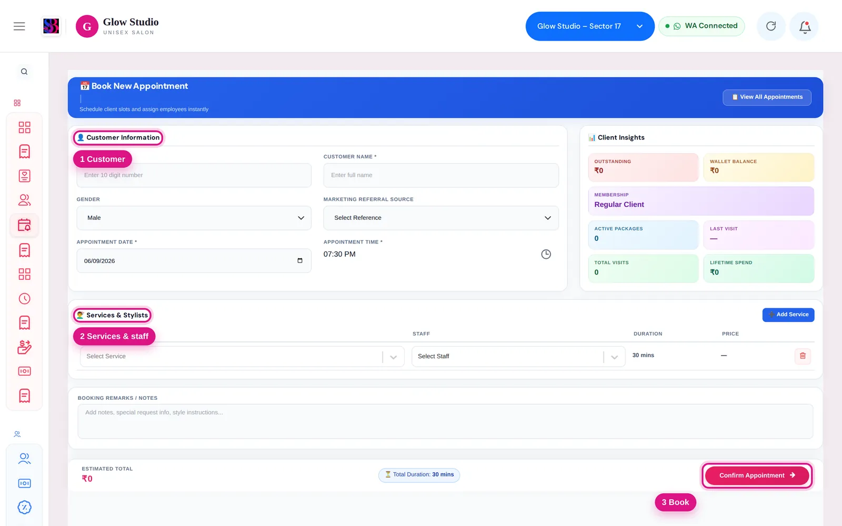Expand the Select Reference dropdown

pos(441,218)
